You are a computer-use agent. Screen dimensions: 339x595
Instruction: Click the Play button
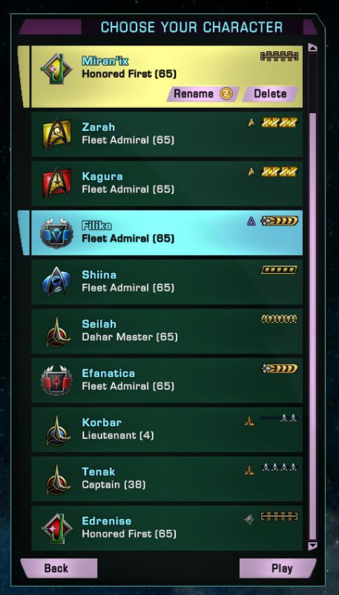click(x=278, y=568)
